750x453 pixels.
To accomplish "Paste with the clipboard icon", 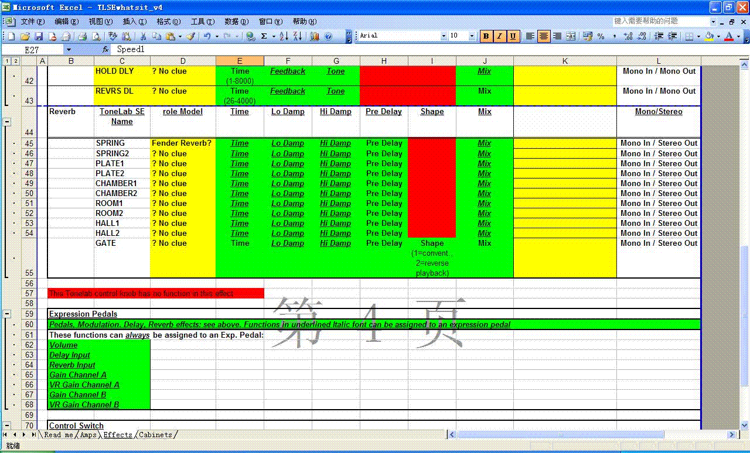I will click(x=171, y=36).
